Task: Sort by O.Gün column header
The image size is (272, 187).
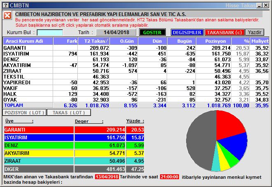Action: tap(124, 41)
